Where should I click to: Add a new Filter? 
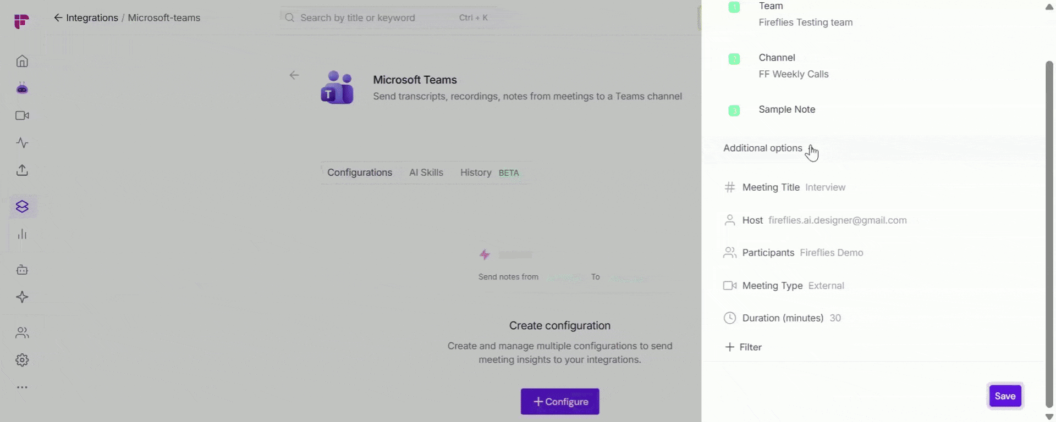pos(743,347)
